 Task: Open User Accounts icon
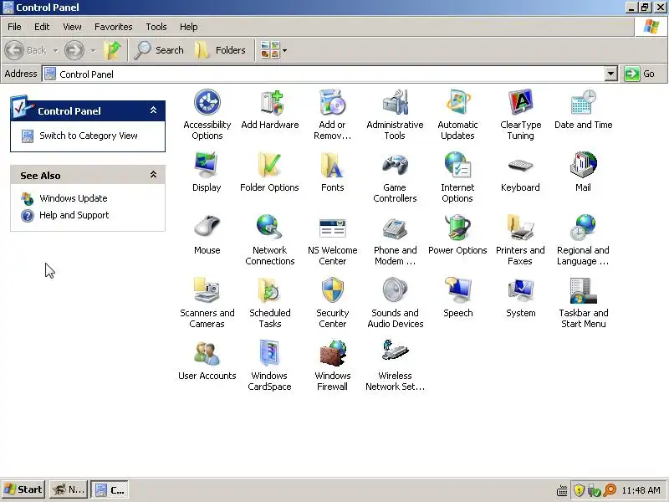pos(207,353)
